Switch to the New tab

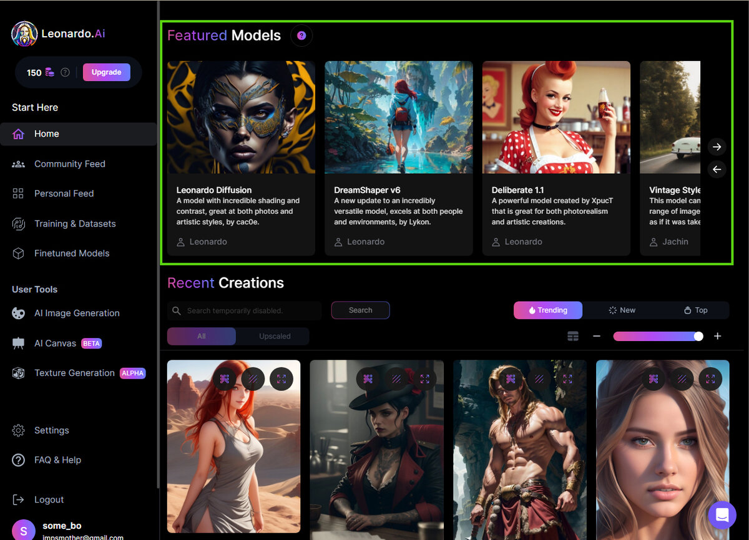[622, 311]
